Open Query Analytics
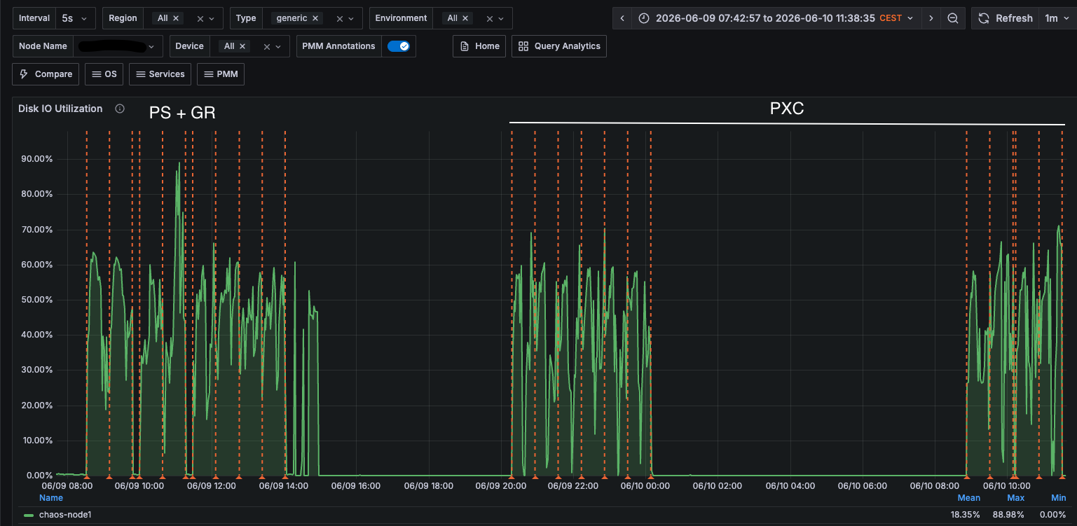This screenshot has height=526, width=1077. coord(559,46)
